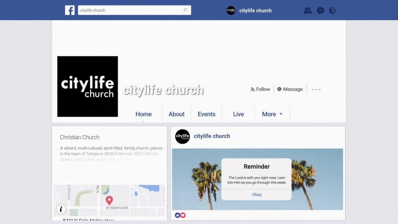
Task: Open the Messenger chat bubble icon
Action: tap(321, 10)
